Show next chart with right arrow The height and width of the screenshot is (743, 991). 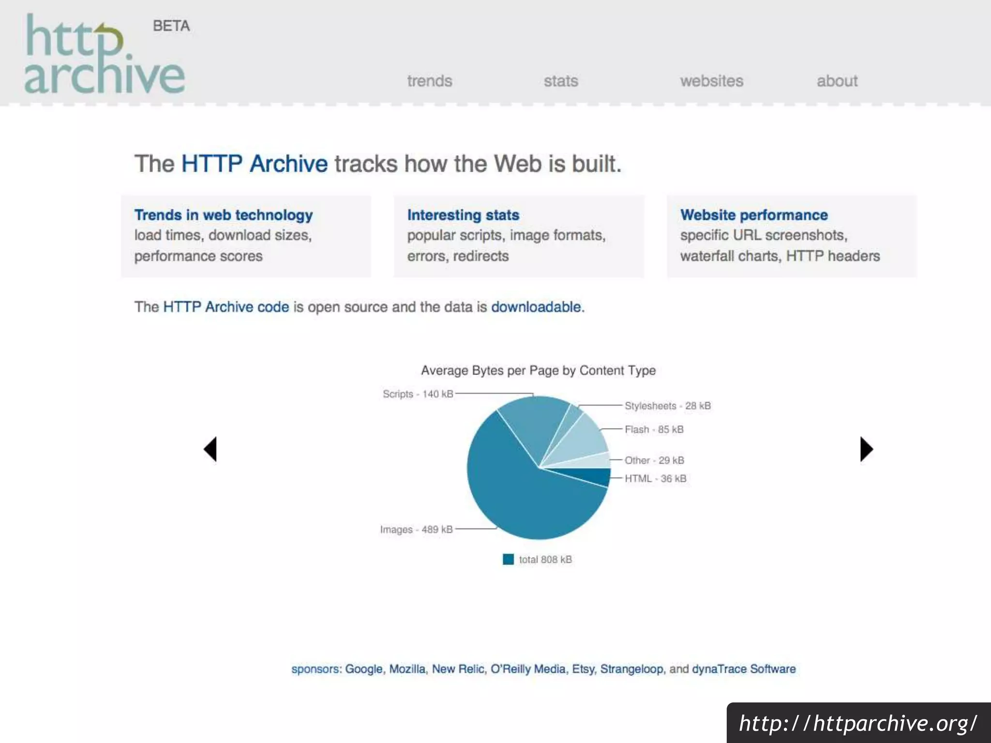pyautogui.click(x=866, y=449)
